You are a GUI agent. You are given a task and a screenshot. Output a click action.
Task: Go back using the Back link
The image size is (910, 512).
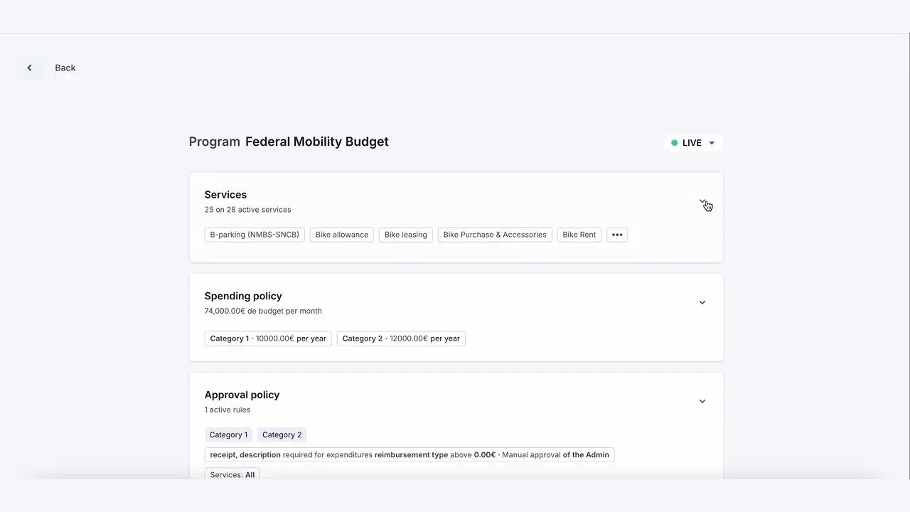click(65, 68)
